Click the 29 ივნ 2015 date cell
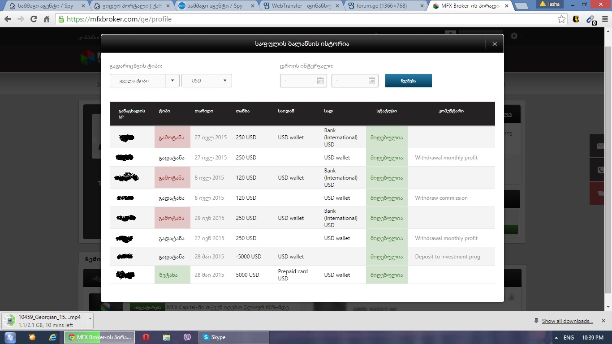Screen dimensions: 612x344 tap(210, 218)
